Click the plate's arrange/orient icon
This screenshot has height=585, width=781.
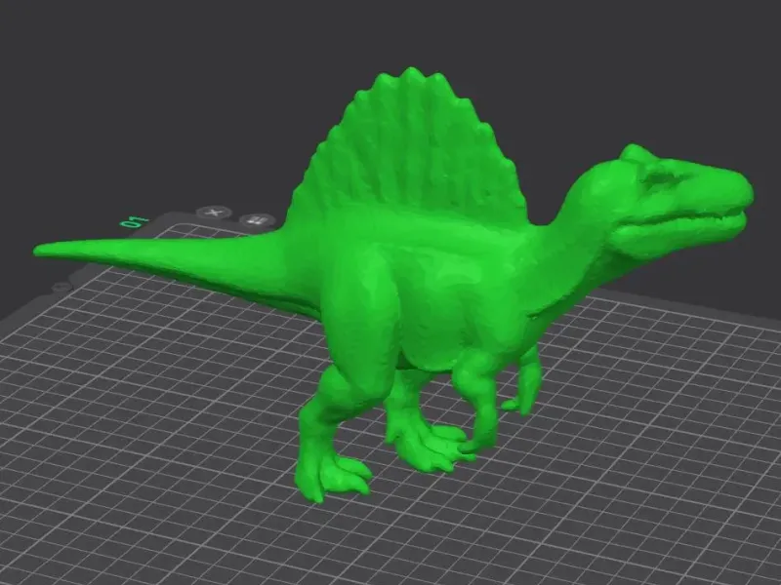(257, 219)
